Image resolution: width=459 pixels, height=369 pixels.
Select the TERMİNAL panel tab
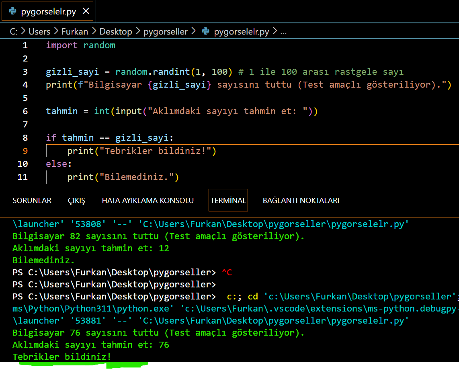click(x=228, y=200)
